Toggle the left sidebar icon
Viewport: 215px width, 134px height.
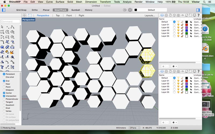click(4, 10)
